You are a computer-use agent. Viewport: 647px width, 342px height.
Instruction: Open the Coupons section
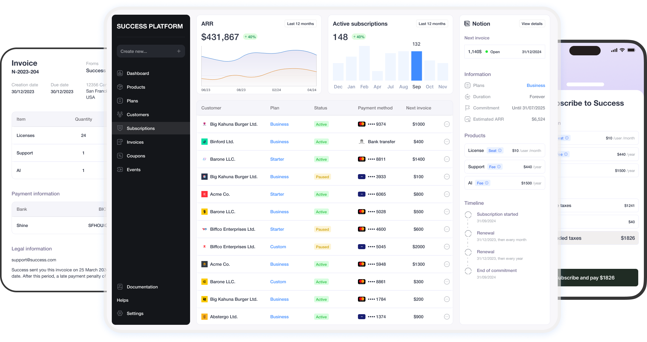pyautogui.click(x=120, y=156)
